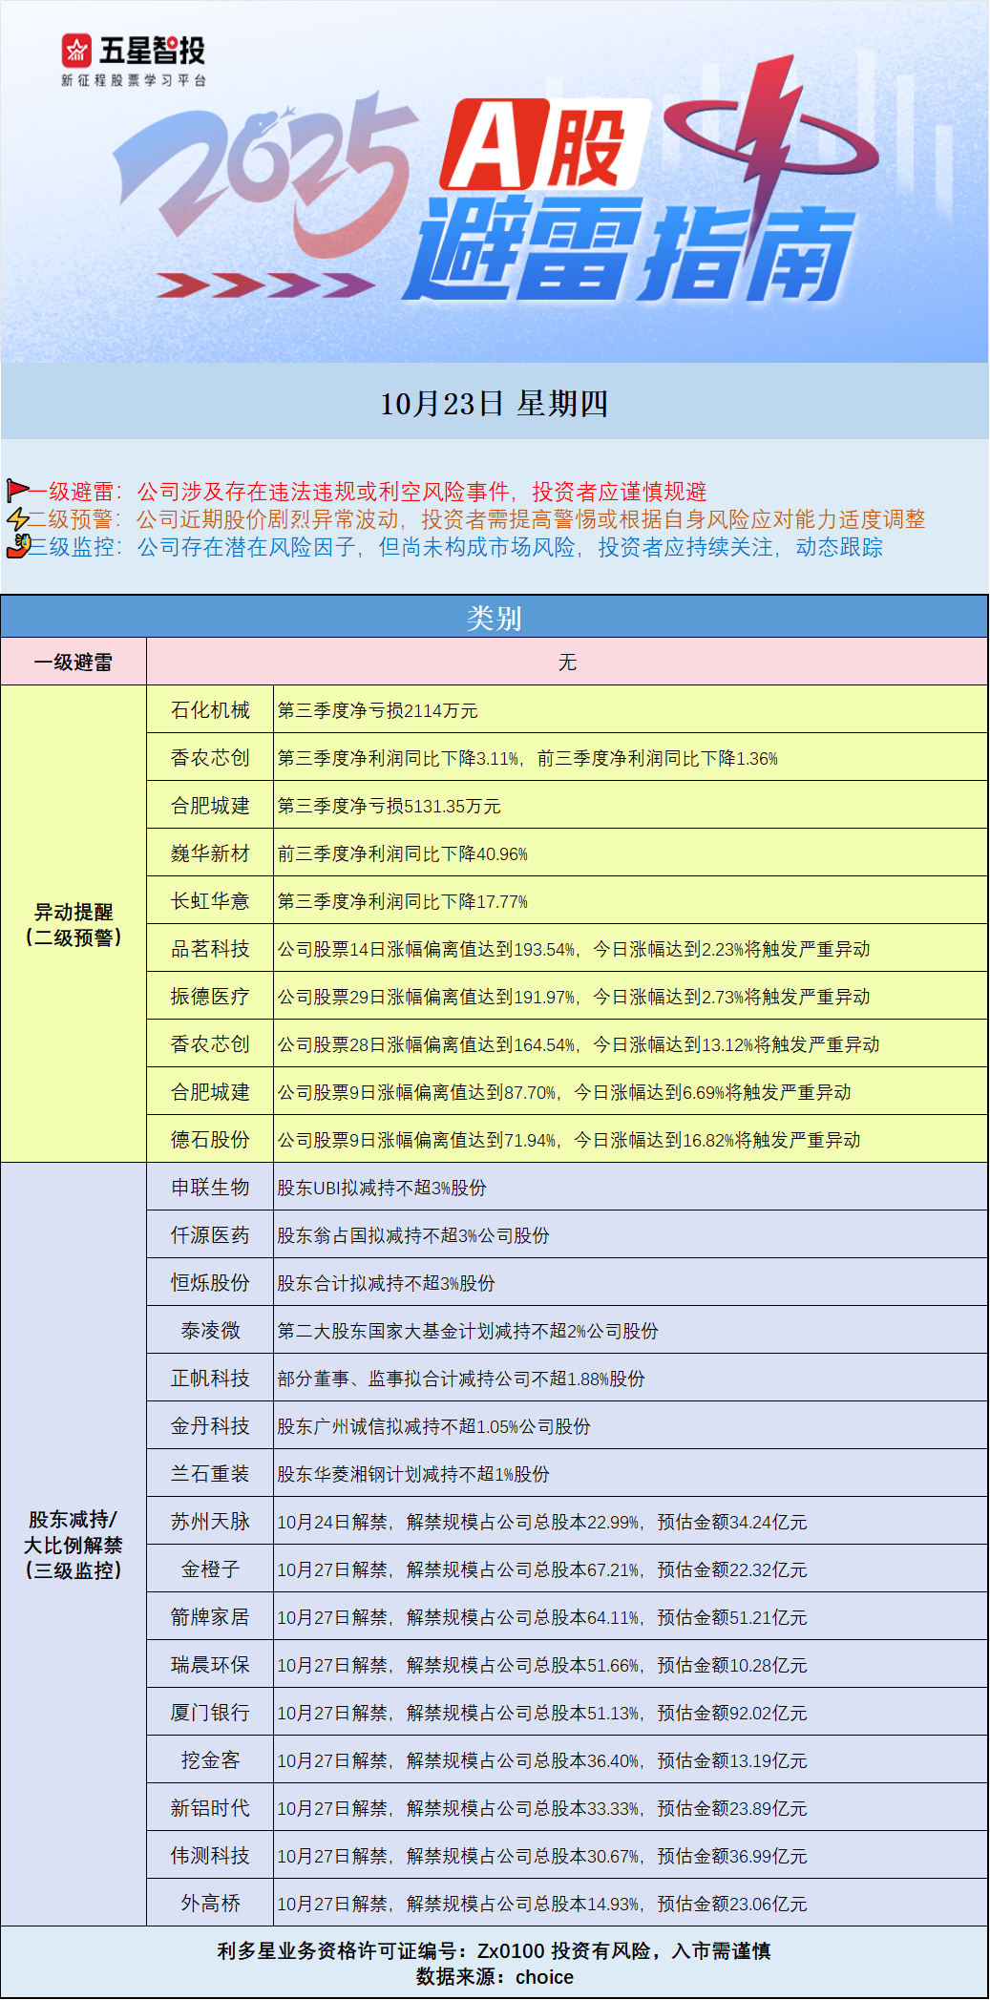
Task: Click stock name 品茗科技
Action: click(x=210, y=948)
